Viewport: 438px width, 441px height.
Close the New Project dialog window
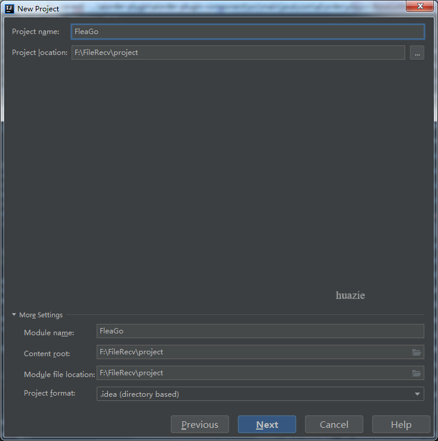420,6
